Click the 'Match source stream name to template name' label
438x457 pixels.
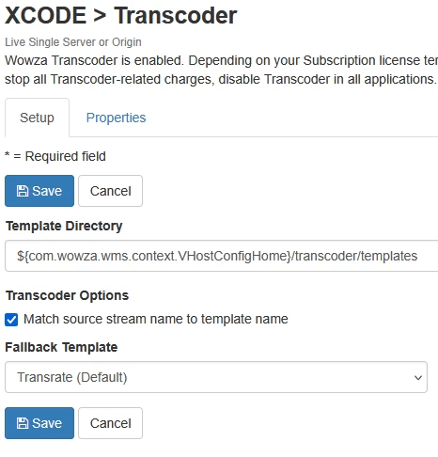(x=156, y=319)
